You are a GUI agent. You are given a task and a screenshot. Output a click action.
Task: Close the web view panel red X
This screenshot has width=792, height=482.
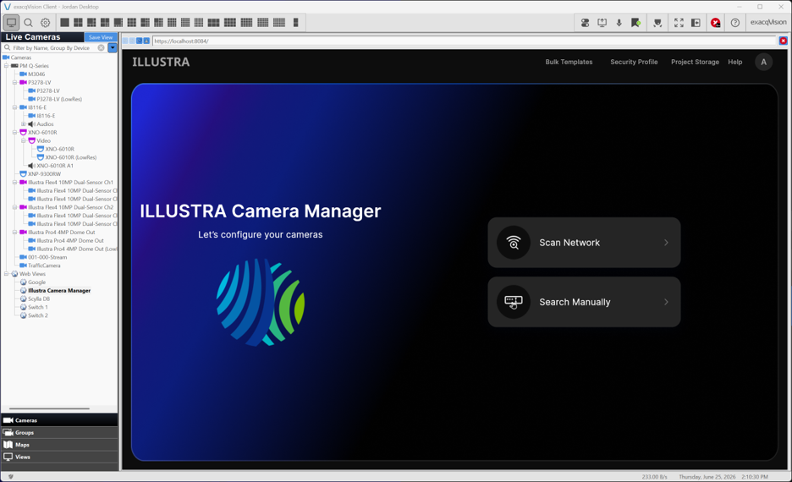[x=783, y=41]
